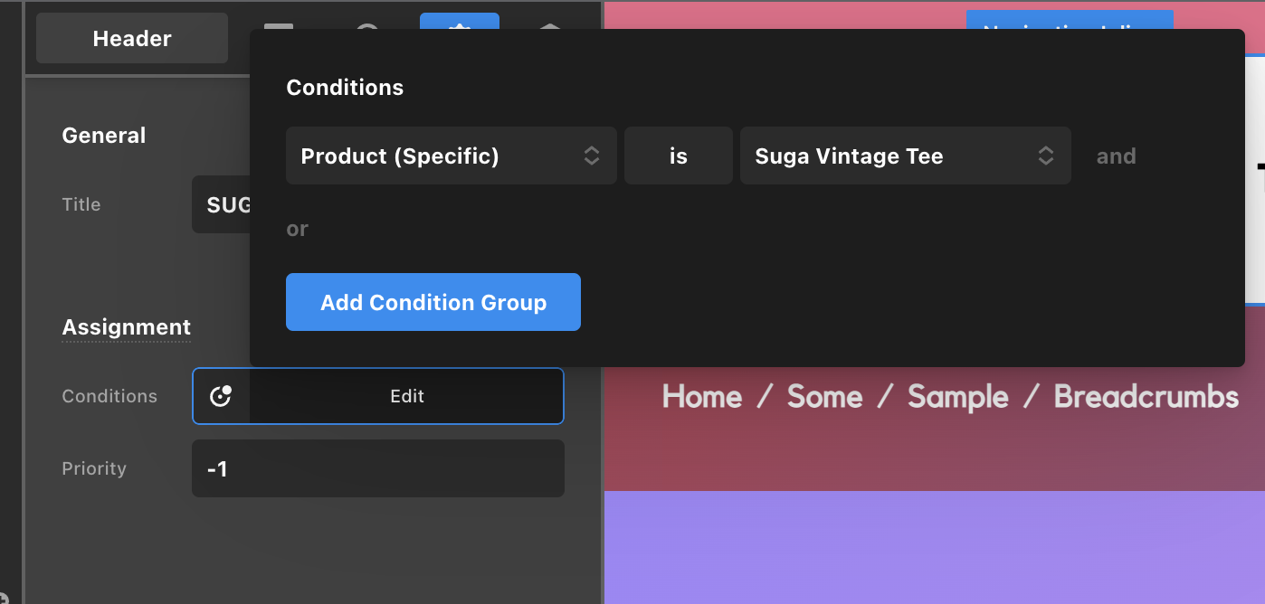This screenshot has height=604, width=1265.
Task: Open the layers icon in top bar
Action: click(x=550, y=22)
